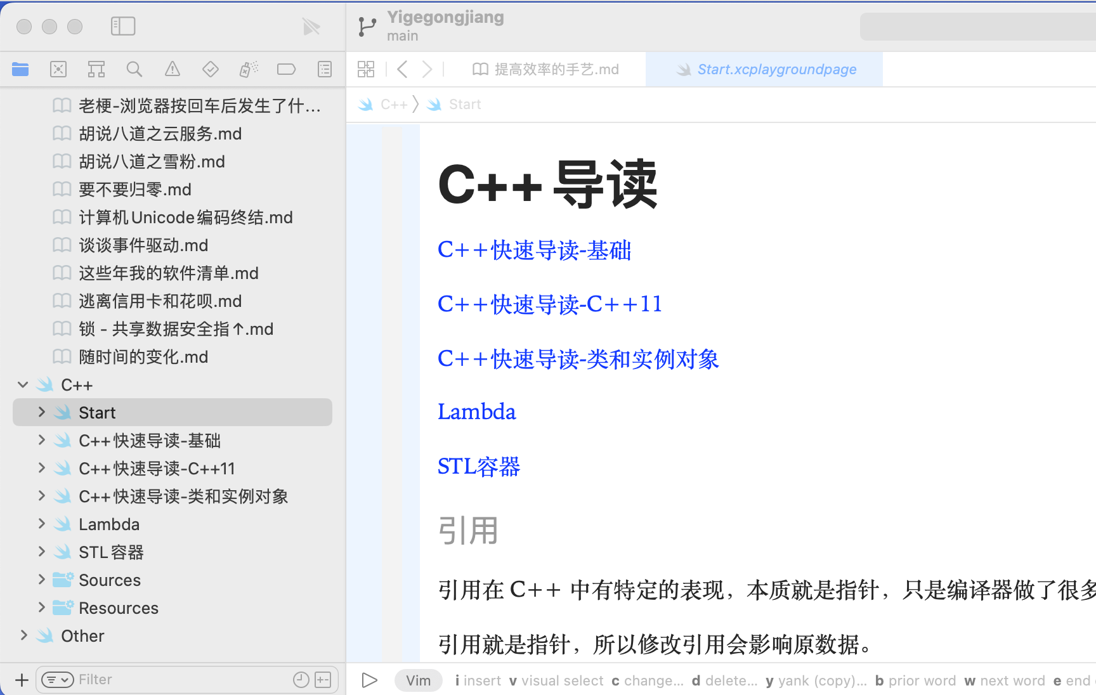
Task: Open the Test navigator diamond icon
Action: click(x=211, y=69)
